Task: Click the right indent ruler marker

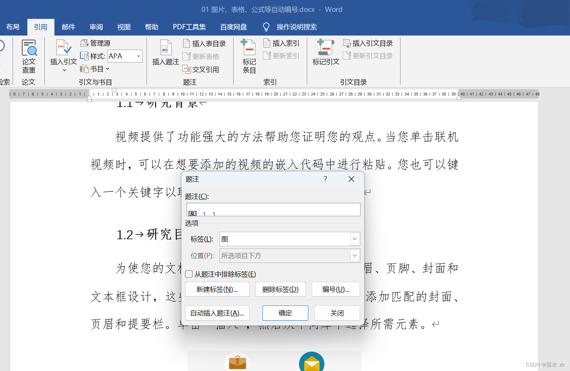Action: pyautogui.click(x=459, y=98)
